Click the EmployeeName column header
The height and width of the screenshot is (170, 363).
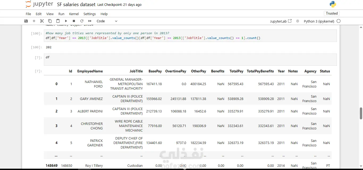90,71
